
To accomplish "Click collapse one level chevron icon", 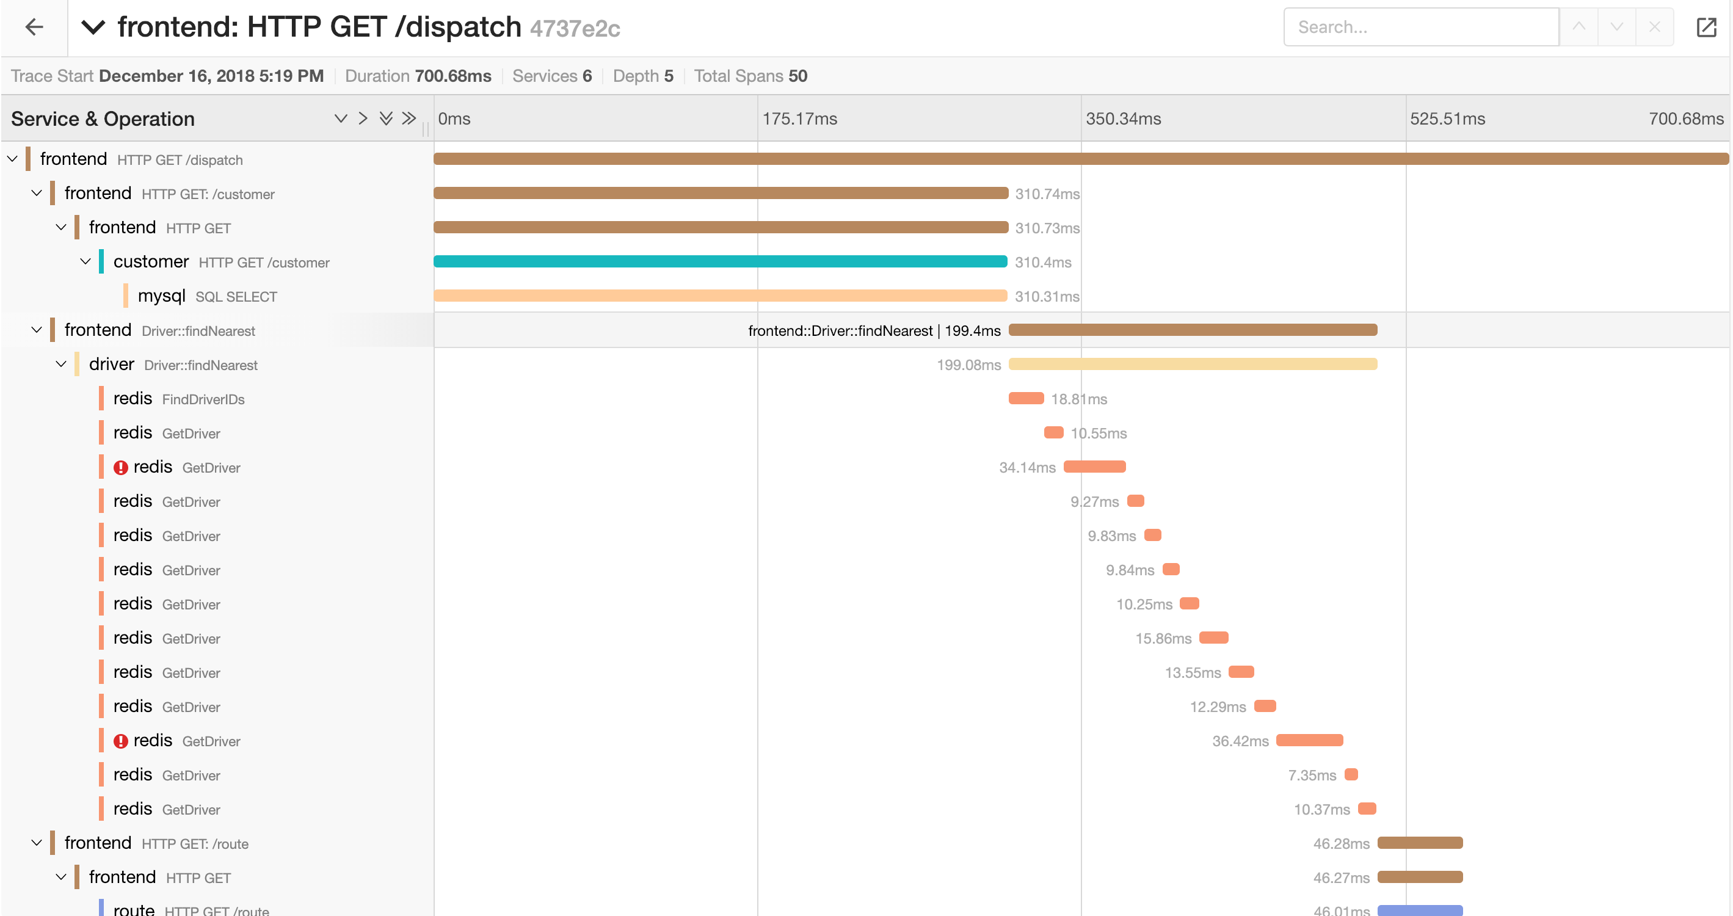I will (363, 119).
